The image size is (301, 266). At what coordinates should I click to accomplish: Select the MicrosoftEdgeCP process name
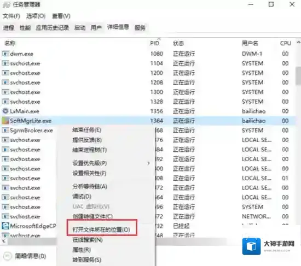point(33,226)
